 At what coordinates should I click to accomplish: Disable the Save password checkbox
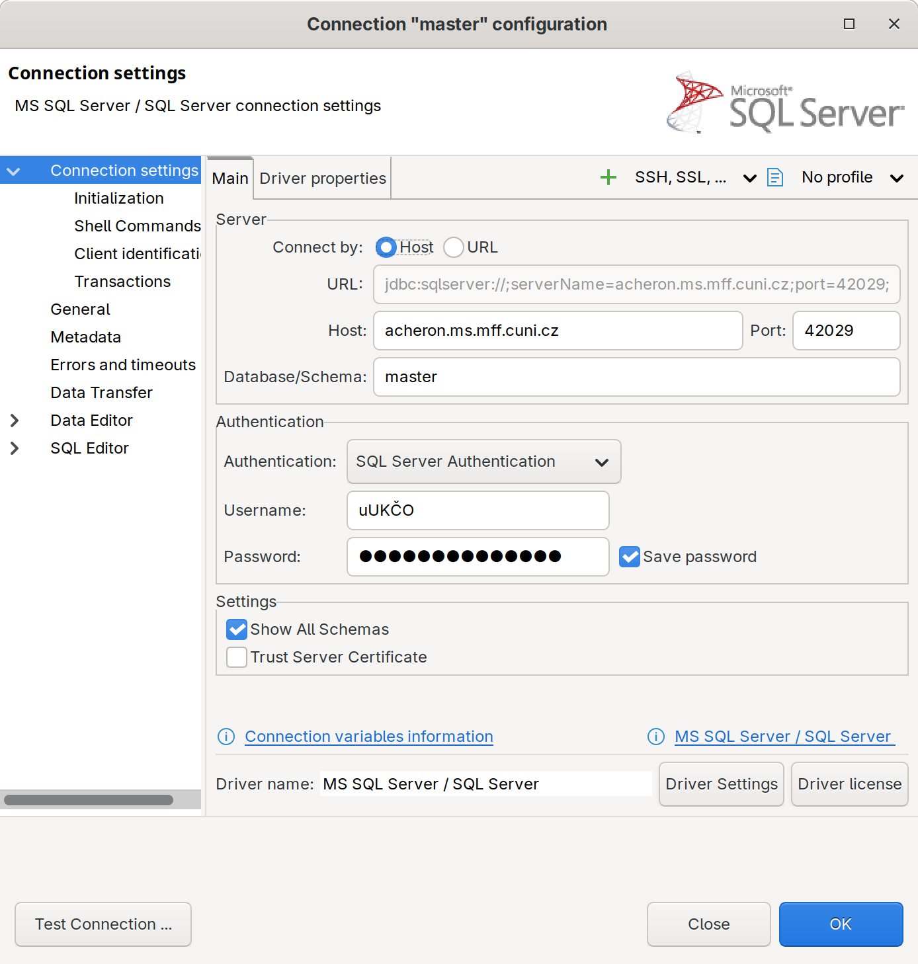(629, 557)
